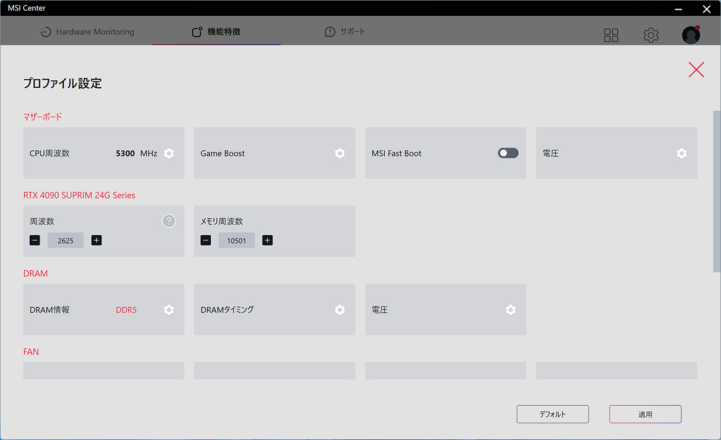Open Game Boost gear settings
721x440 pixels.
(x=340, y=153)
